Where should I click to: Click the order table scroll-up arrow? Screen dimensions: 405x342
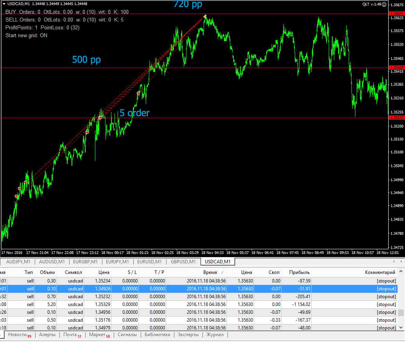[x=401, y=272]
